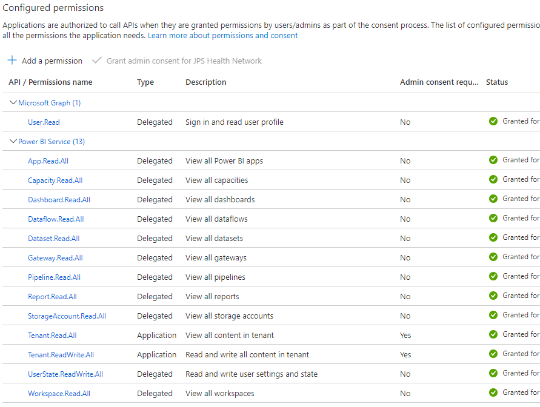
Task: Click the plus icon for Add a permission
Action: tap(12, 60)
